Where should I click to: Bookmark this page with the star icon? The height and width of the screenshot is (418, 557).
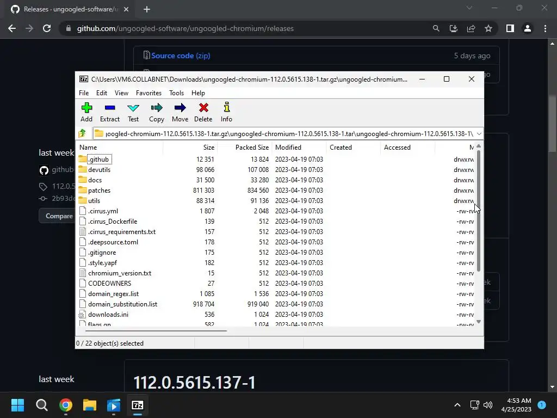pos(488,28)
